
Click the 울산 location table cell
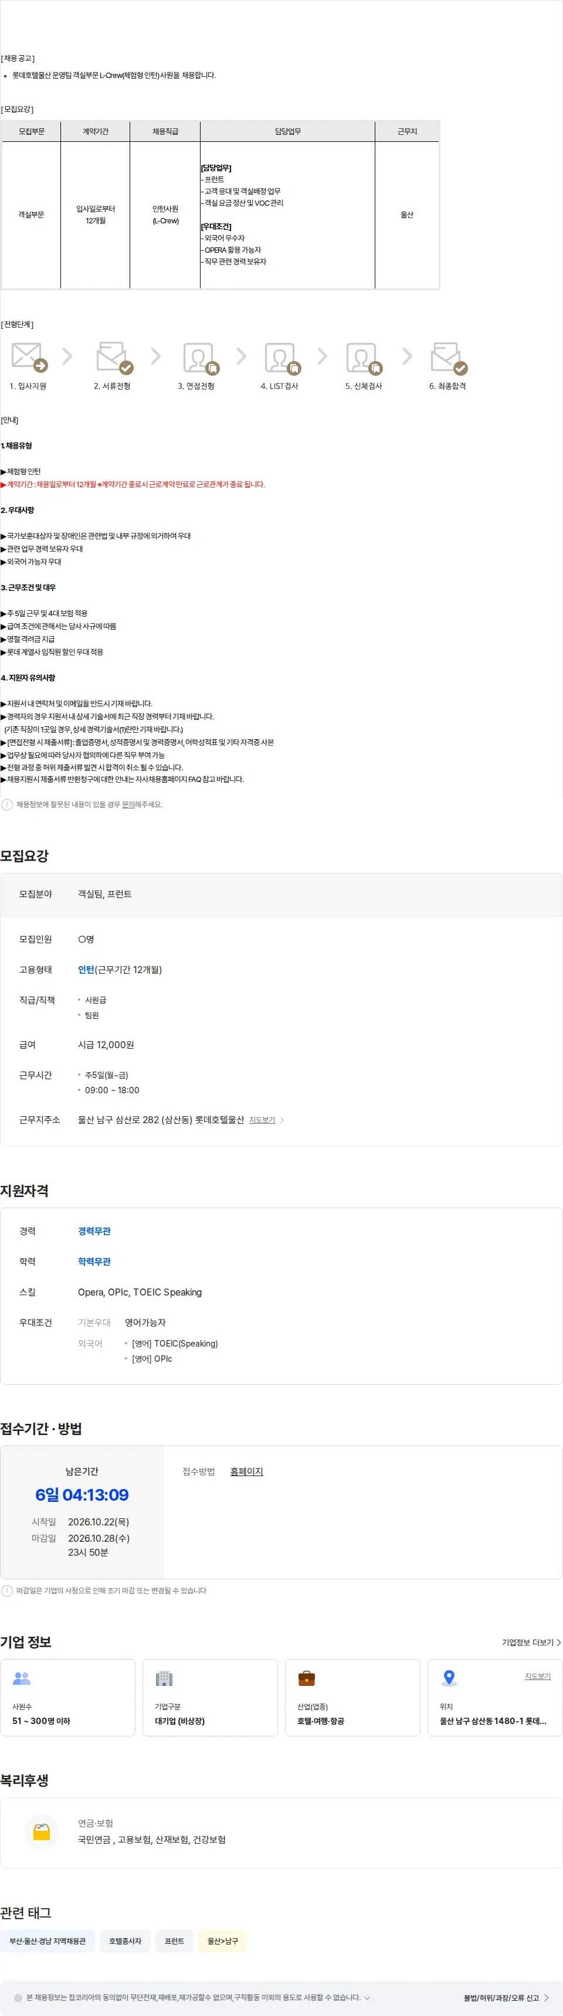pyautogui.click(x=406, y=215)
